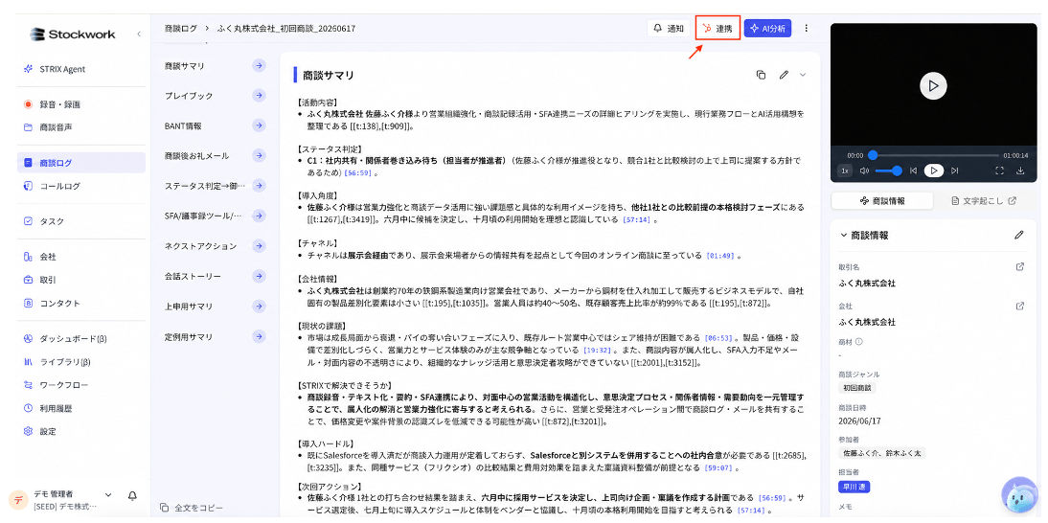Open 取引 in sidebar
Screen dimensions: 1048x523
80,280
